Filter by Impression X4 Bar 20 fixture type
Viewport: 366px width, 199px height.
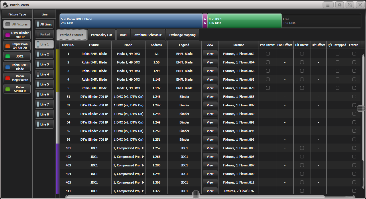tap(17, 46)
